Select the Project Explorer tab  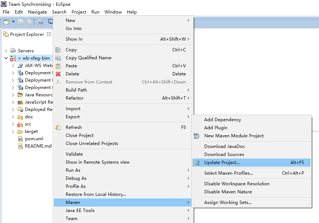27,34
